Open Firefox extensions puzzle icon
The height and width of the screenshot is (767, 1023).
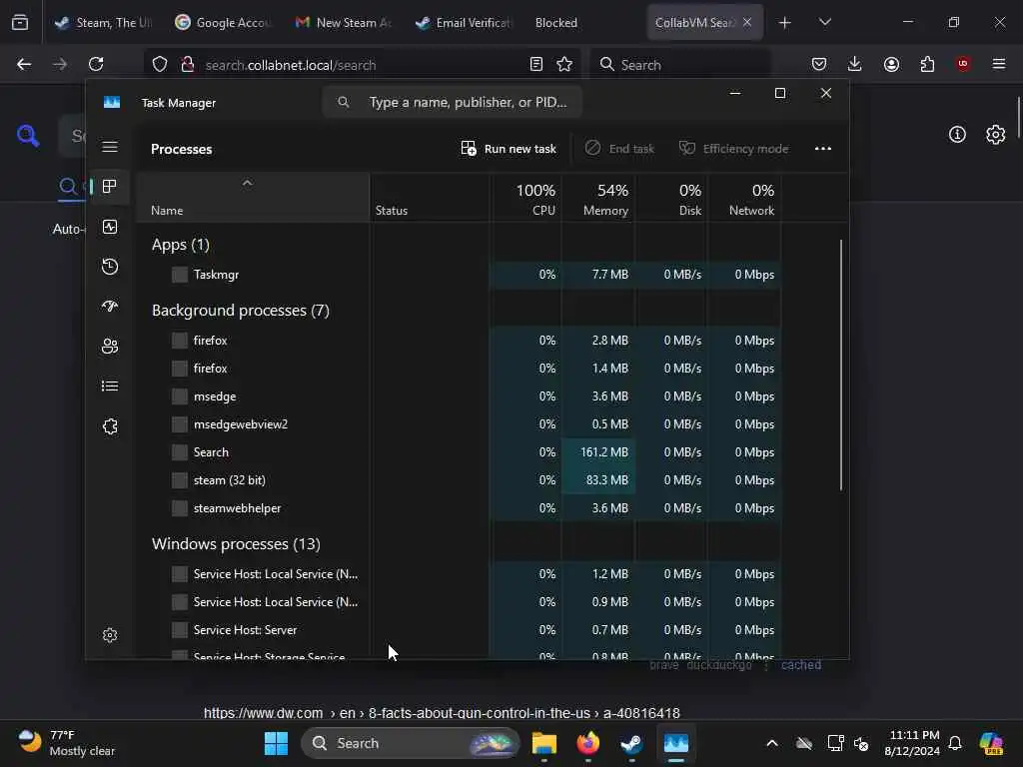927,64
